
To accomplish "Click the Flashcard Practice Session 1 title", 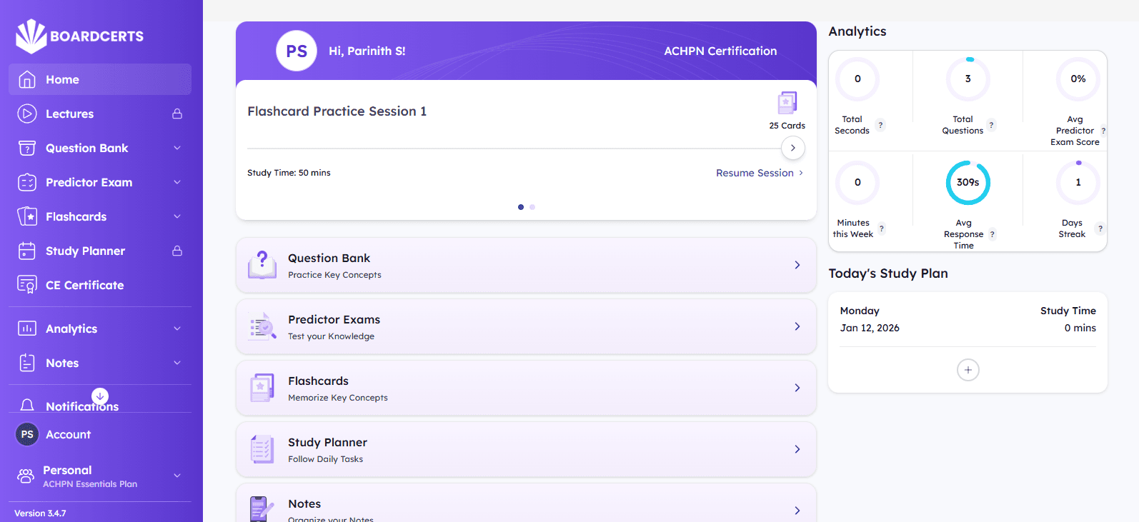I will [337, 111].
